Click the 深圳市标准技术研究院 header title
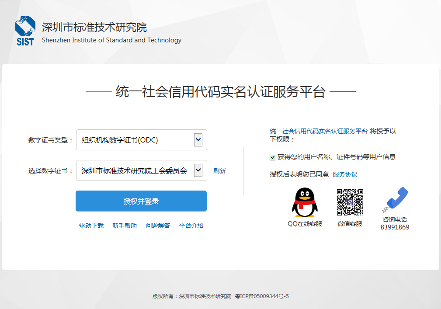 coord(94,28)
